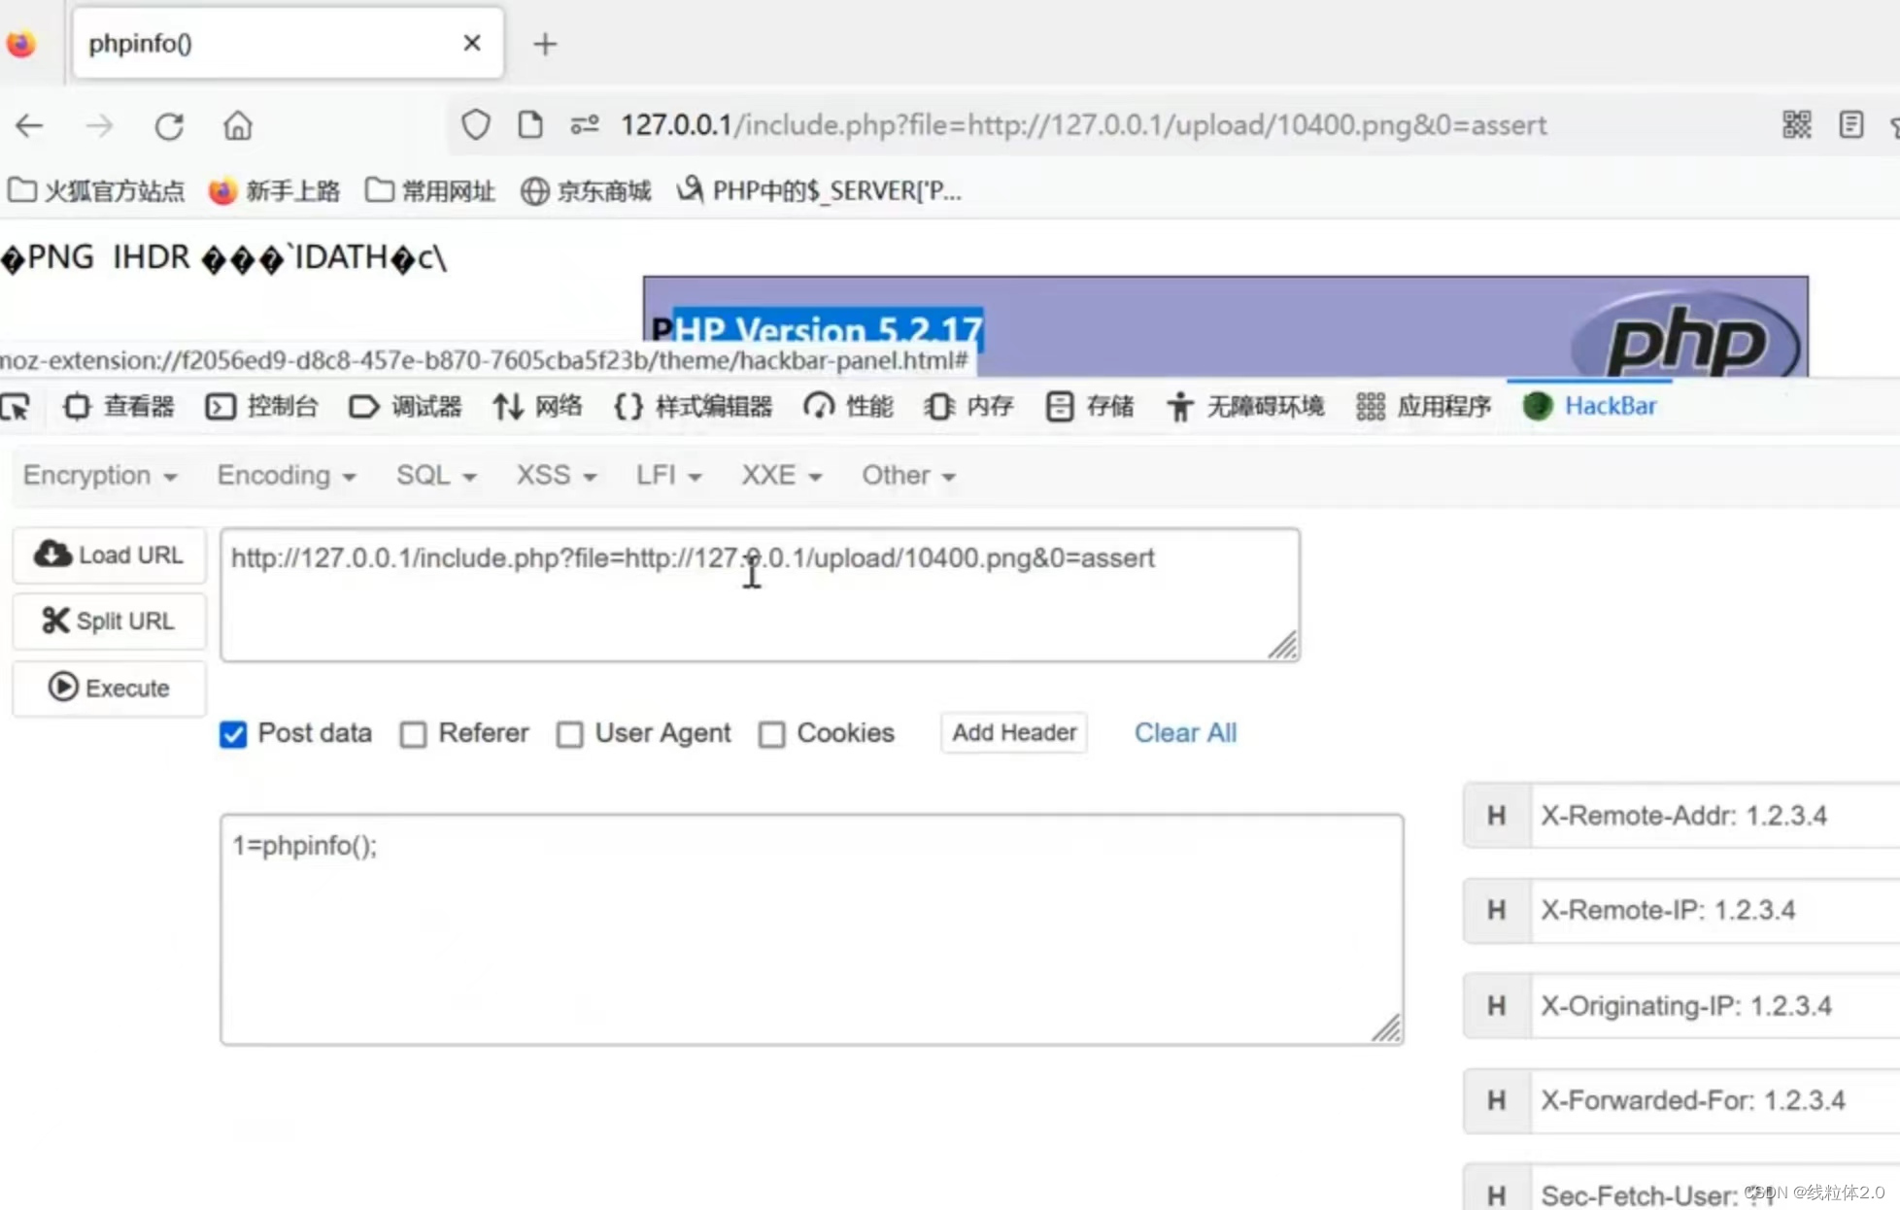Close the phpinfo() tab
Screen dimensions: 1900x1210
[472, 43]
